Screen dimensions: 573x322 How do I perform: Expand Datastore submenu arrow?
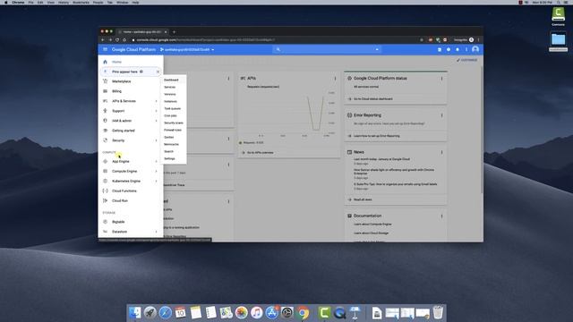pos(156,232)
